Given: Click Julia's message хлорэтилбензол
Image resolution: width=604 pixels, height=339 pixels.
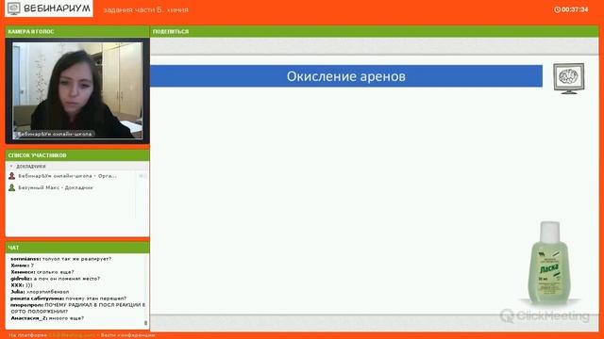Looking at the screenshot, I should (x=40, y=292).
